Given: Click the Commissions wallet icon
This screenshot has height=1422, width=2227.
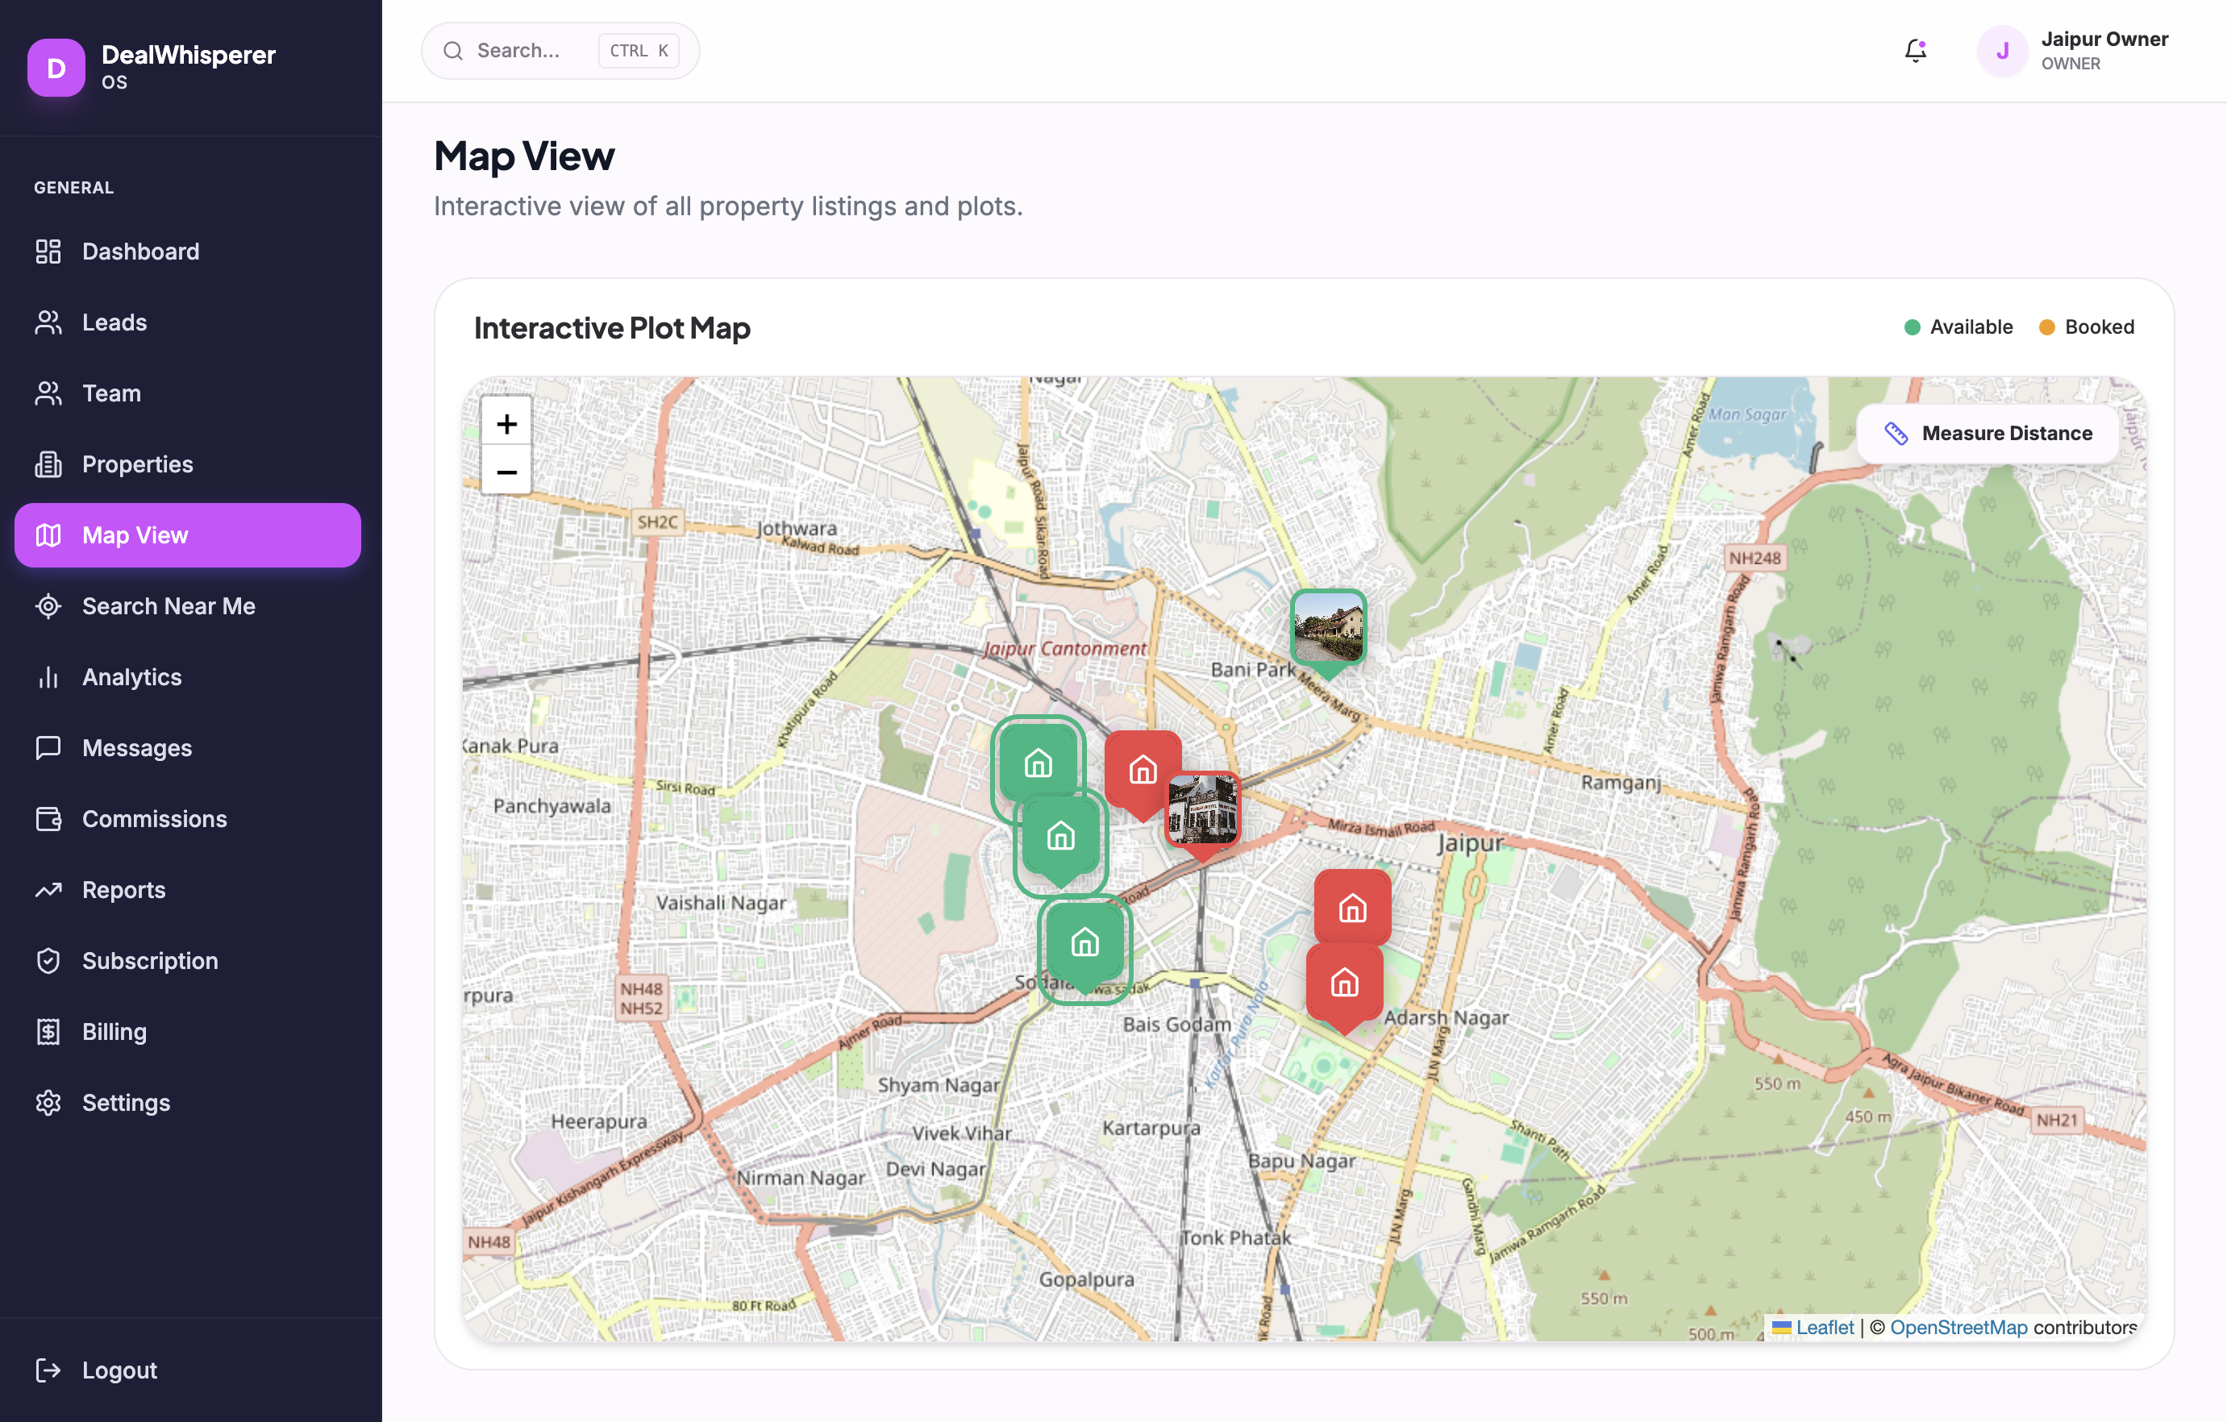Looking at the screenshot, I should pos(48,819).
